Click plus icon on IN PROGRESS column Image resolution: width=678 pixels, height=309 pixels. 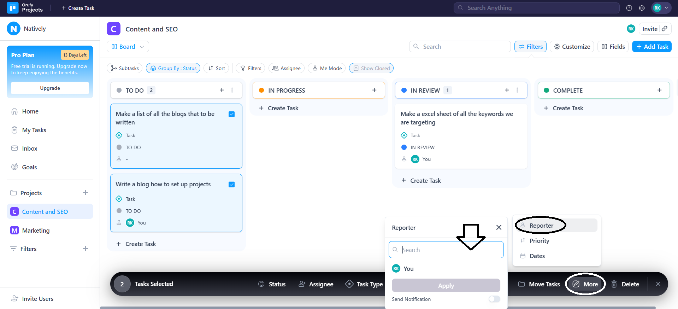click(x=374, y=90)
